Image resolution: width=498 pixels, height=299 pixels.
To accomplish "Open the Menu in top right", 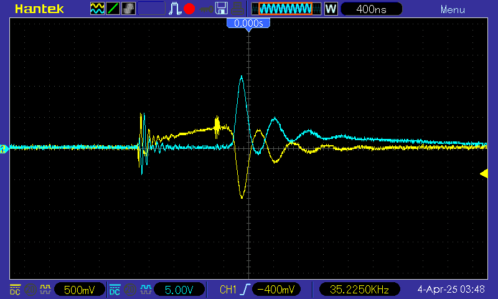I will (452, 9).
